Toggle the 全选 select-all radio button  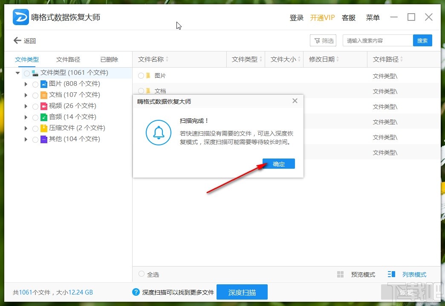141,274
